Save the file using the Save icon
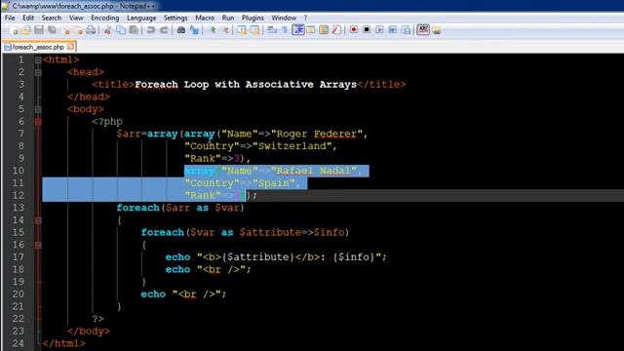The image size is (624, 351). 39,30
